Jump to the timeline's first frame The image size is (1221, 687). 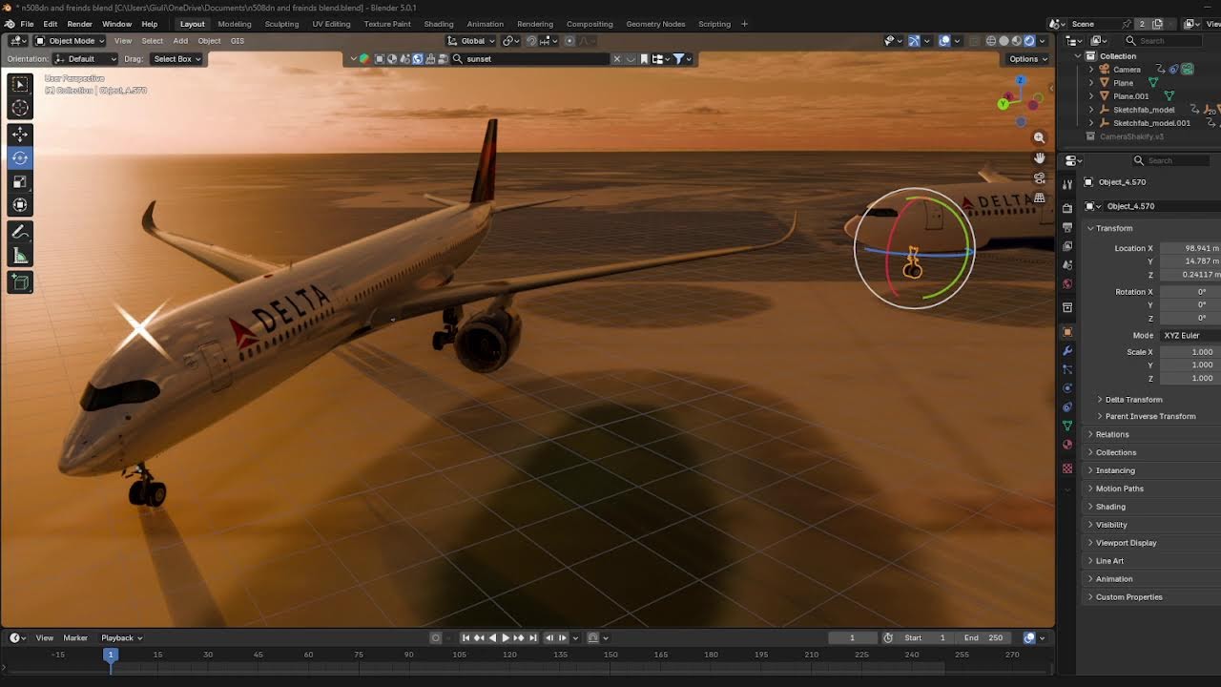tap(466, 637)
